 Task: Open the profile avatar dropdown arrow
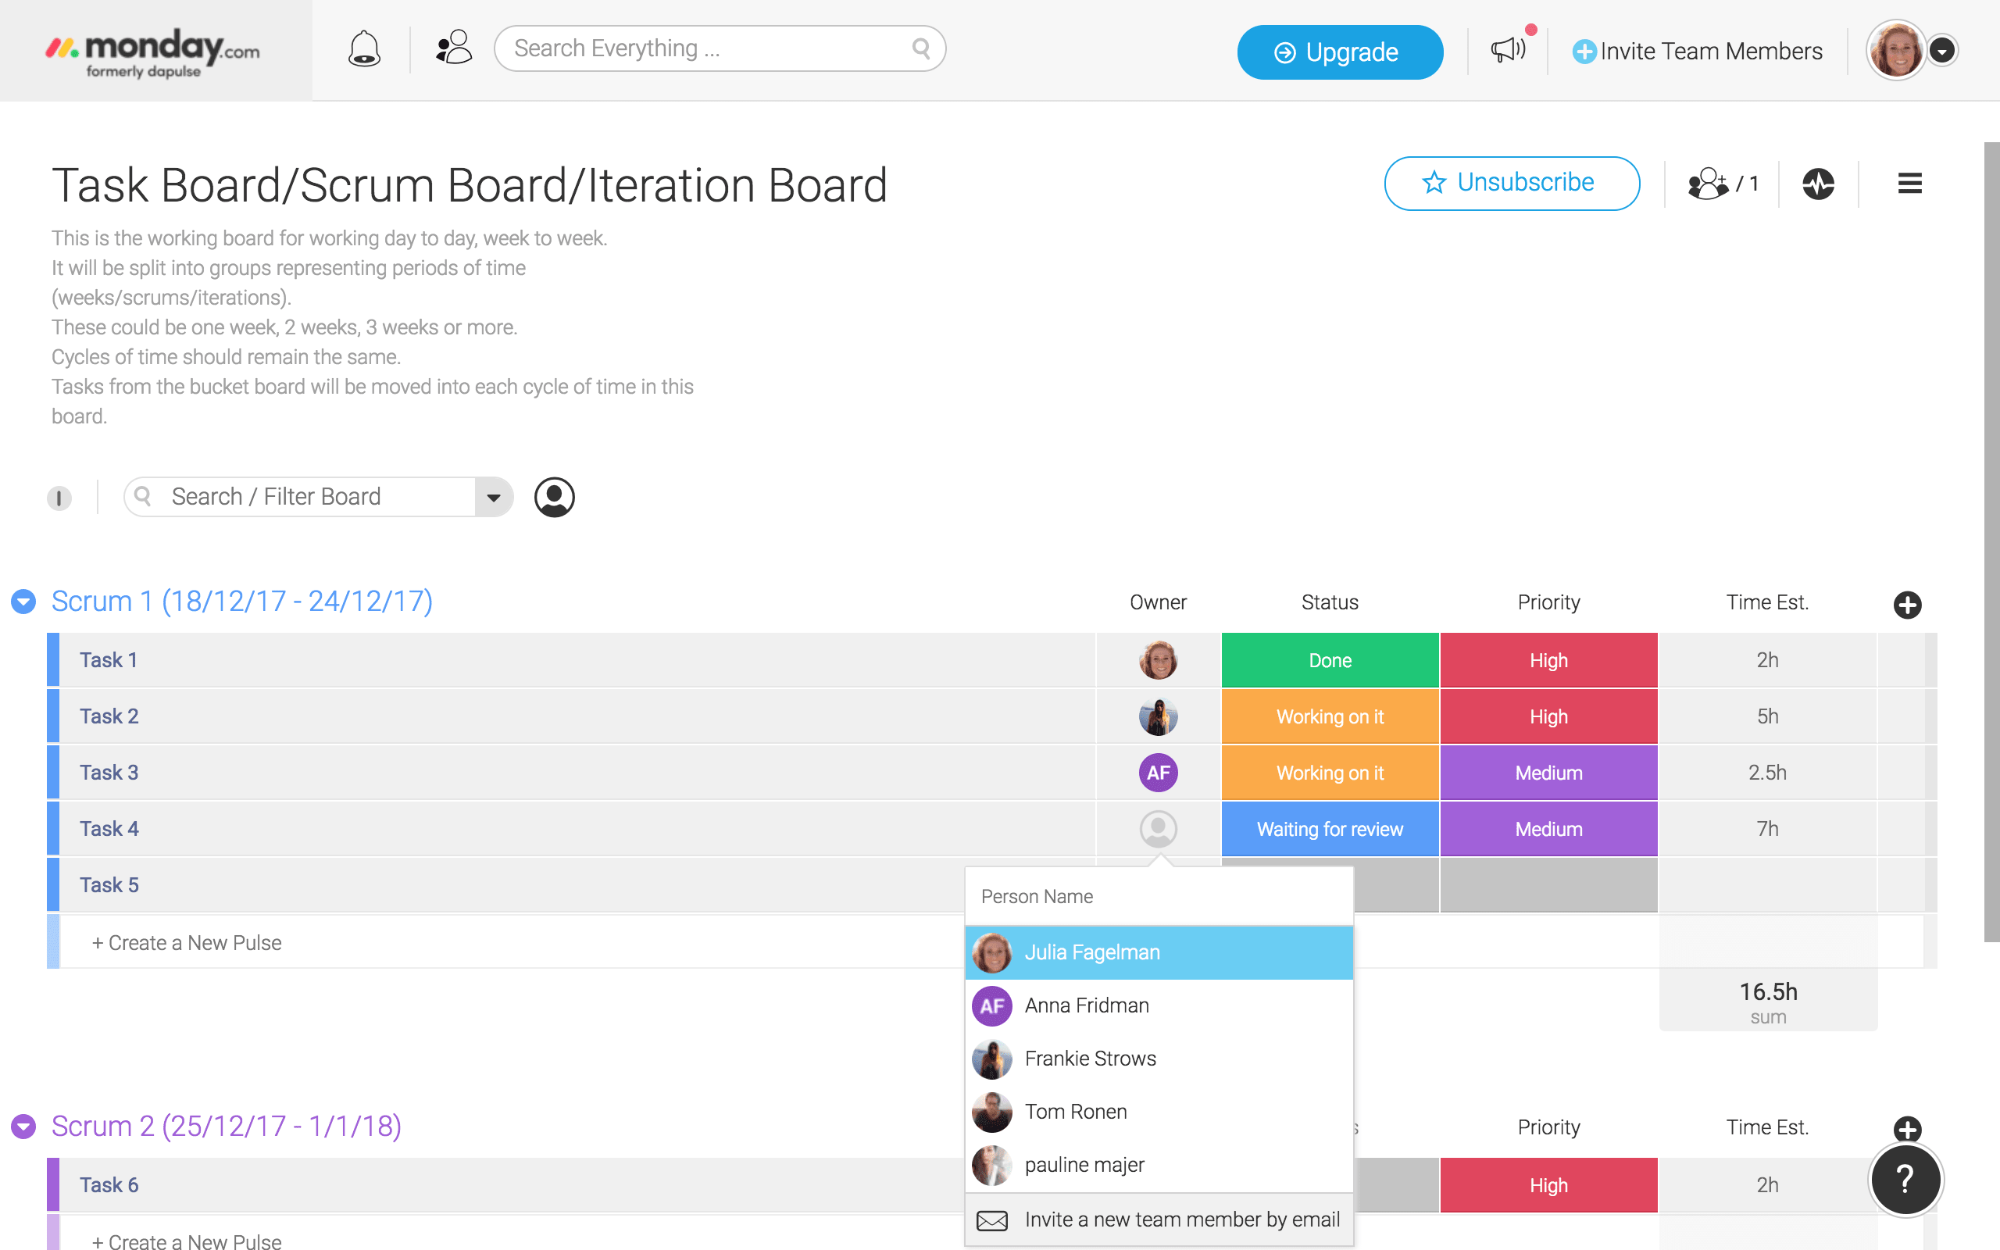[1942, 51]
